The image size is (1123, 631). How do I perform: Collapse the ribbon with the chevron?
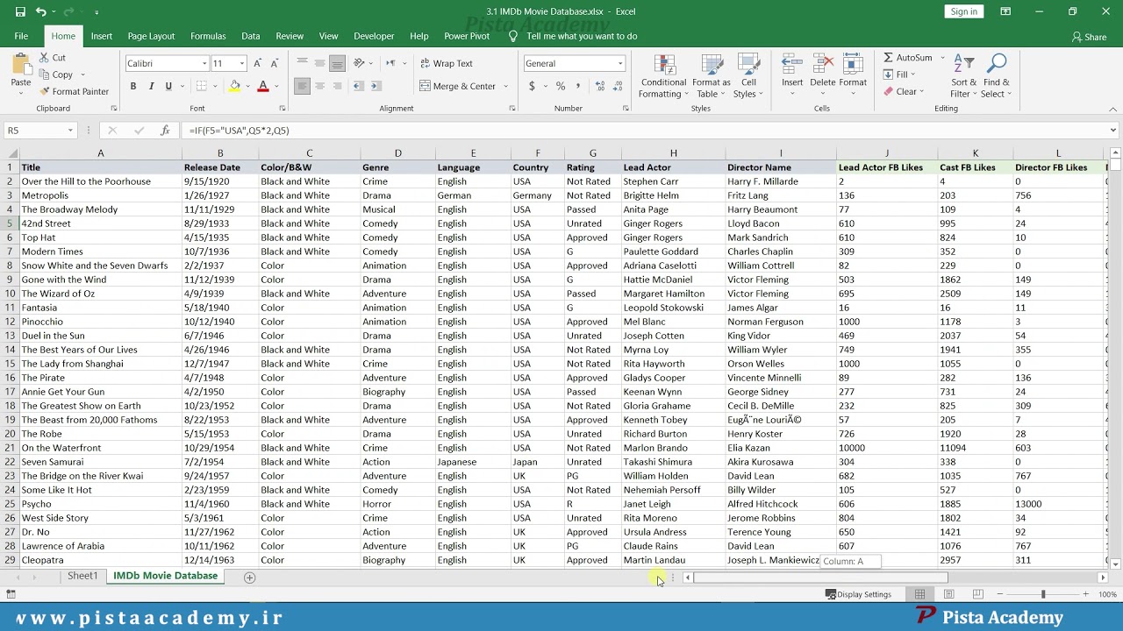[x=1113, y=109]
